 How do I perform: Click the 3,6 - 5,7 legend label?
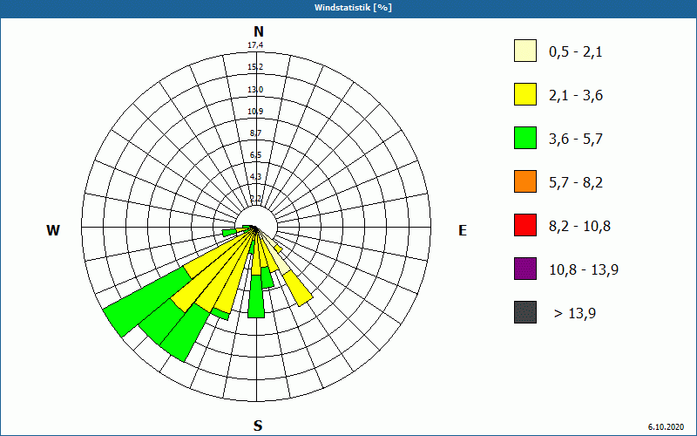click(576, 140)
